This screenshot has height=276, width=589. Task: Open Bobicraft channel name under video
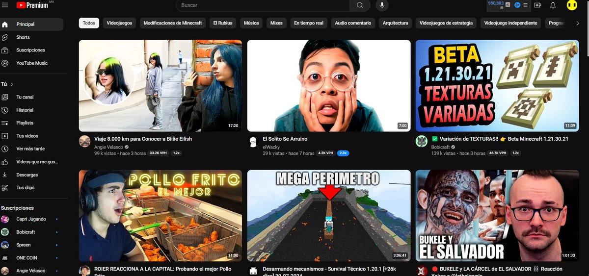coord(441,147)
